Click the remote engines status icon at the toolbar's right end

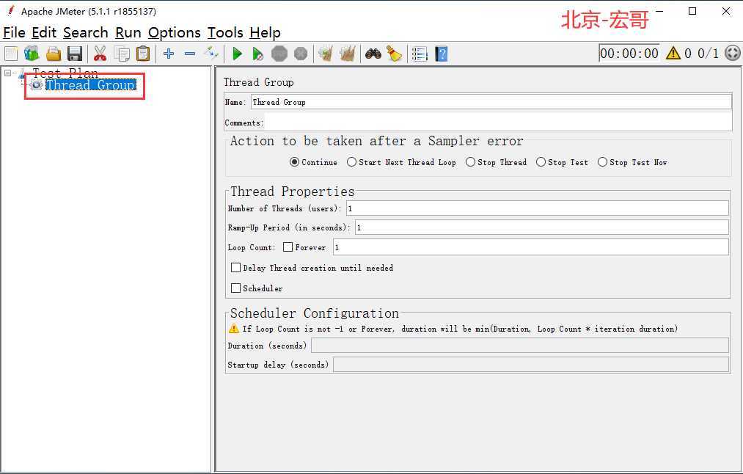pyautogui.click(x=733, y=53)
